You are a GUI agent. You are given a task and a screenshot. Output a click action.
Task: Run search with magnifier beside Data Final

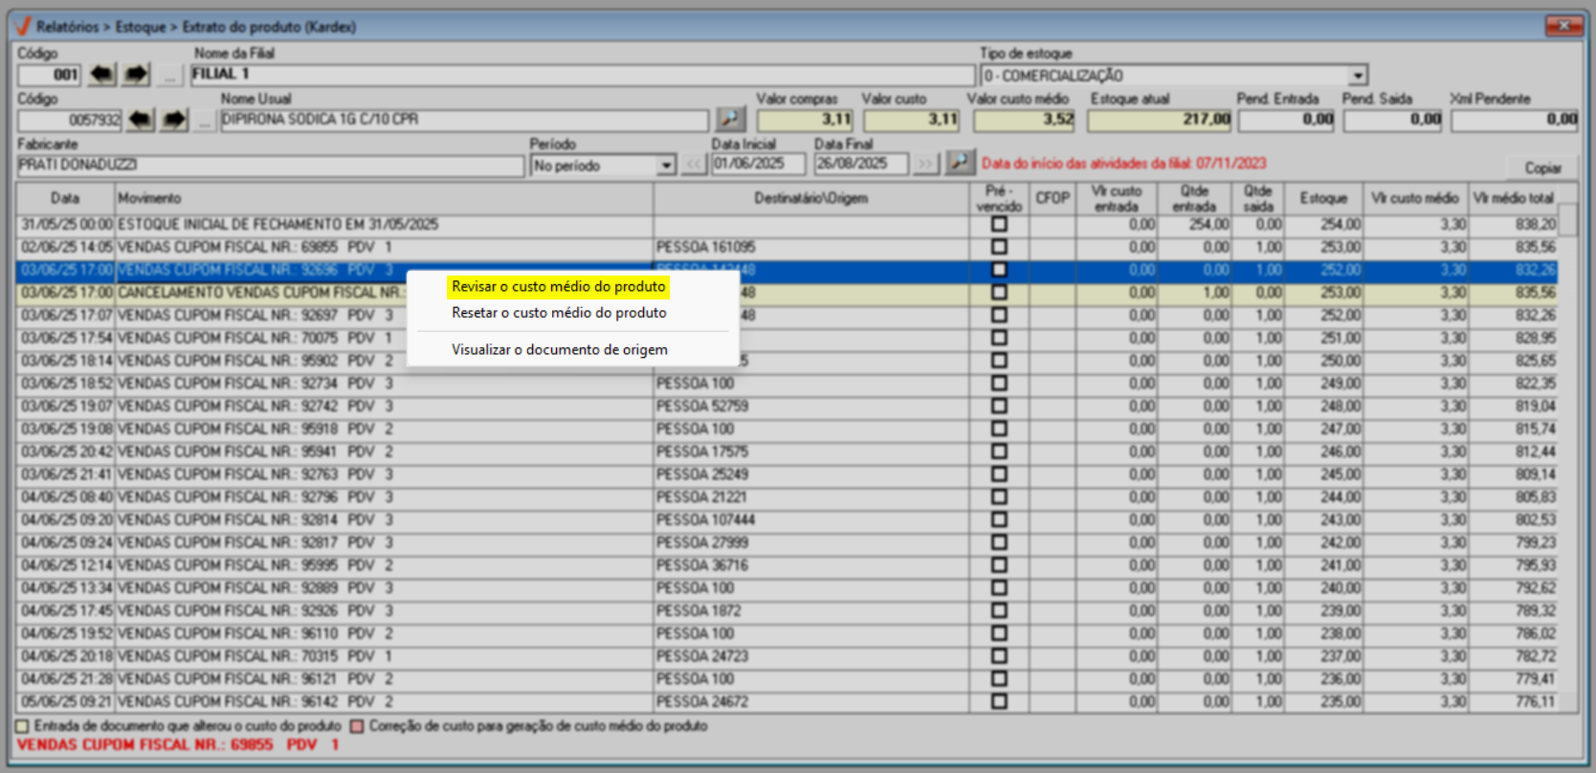click(x=960, y=164)
